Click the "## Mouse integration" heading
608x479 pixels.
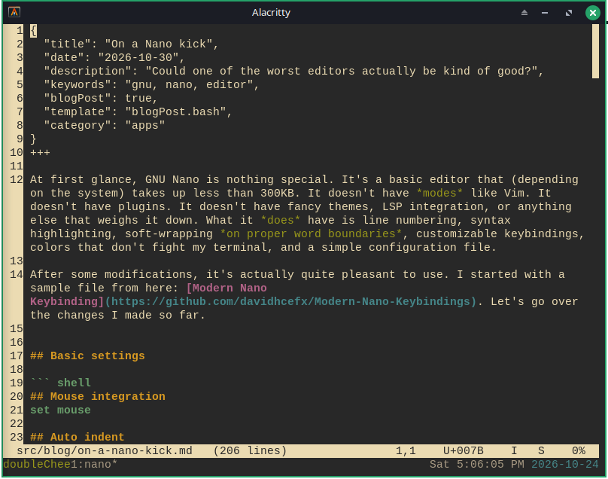[98, 397]
